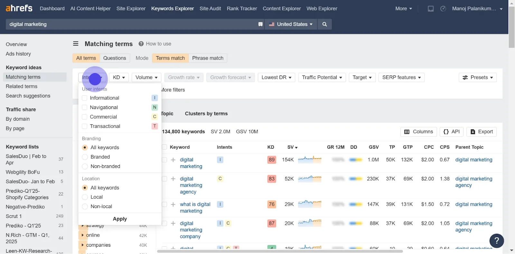Click the horizontal table scrollbar

click(280, 251)
